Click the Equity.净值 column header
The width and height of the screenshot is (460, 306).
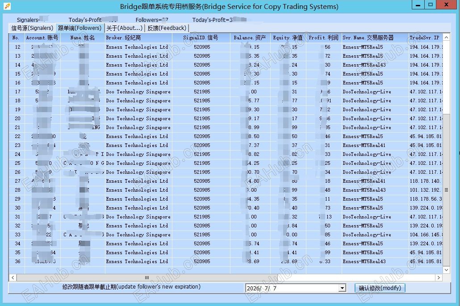click(x=288, y=38)
